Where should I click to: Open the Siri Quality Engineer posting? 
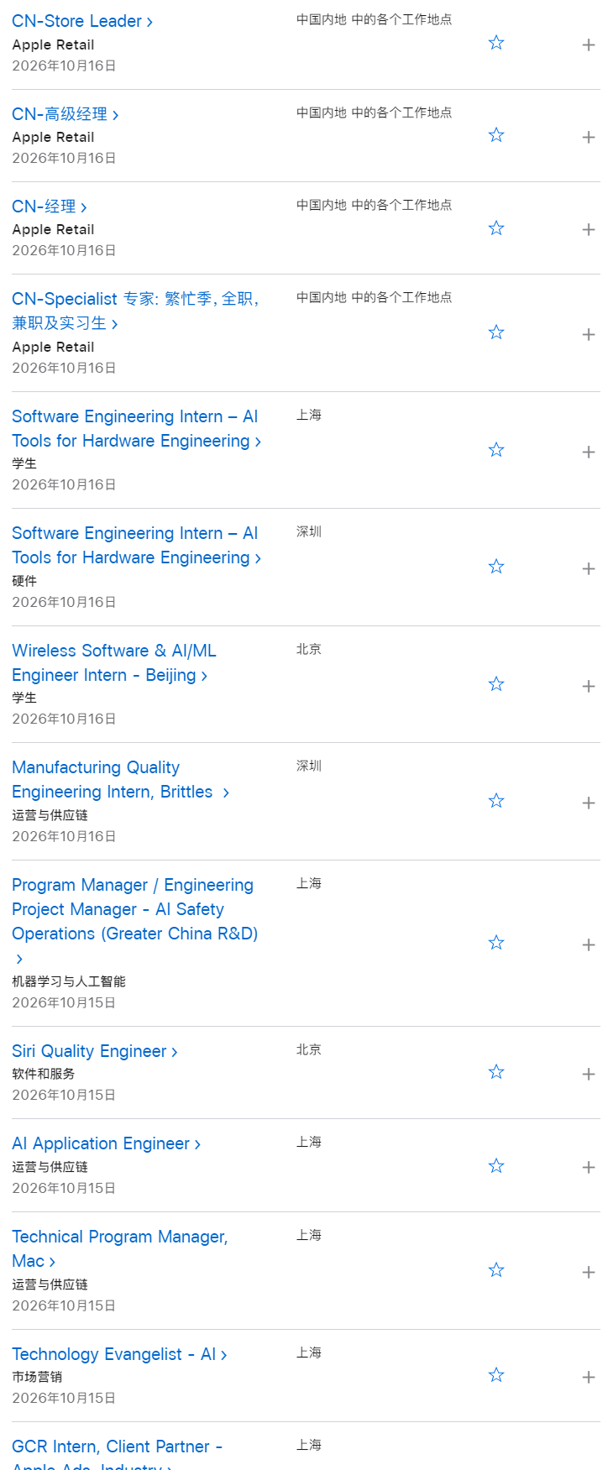[95, 1051]
